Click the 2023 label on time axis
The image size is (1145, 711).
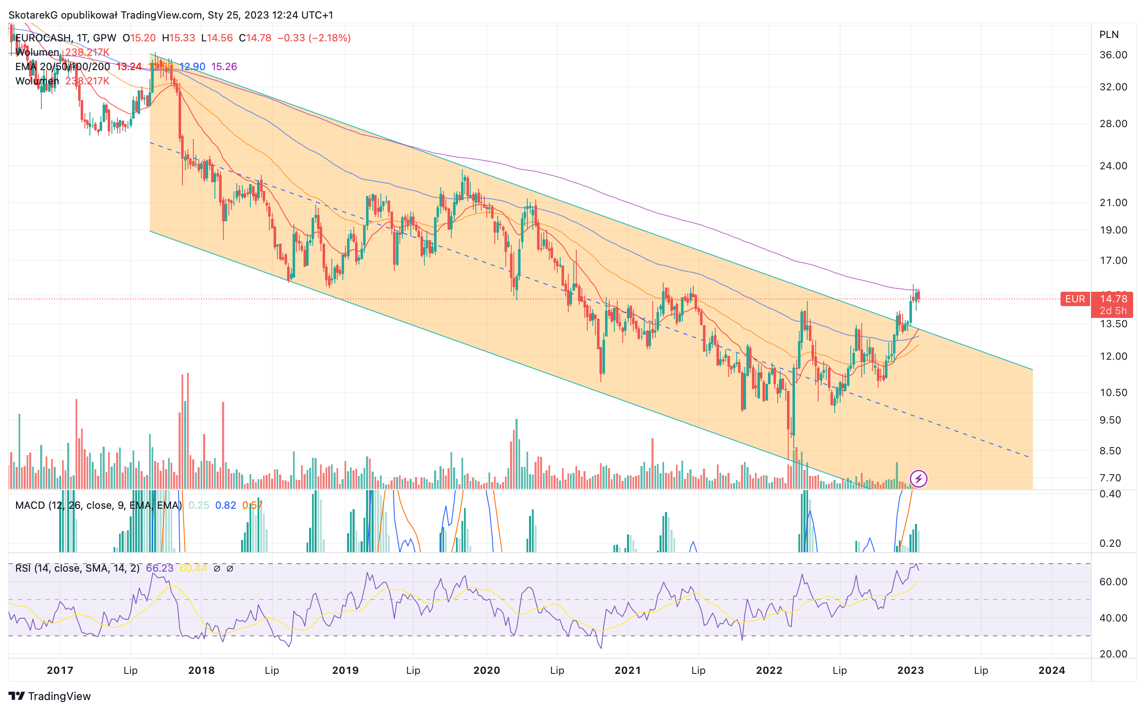[x=910, y=670]
